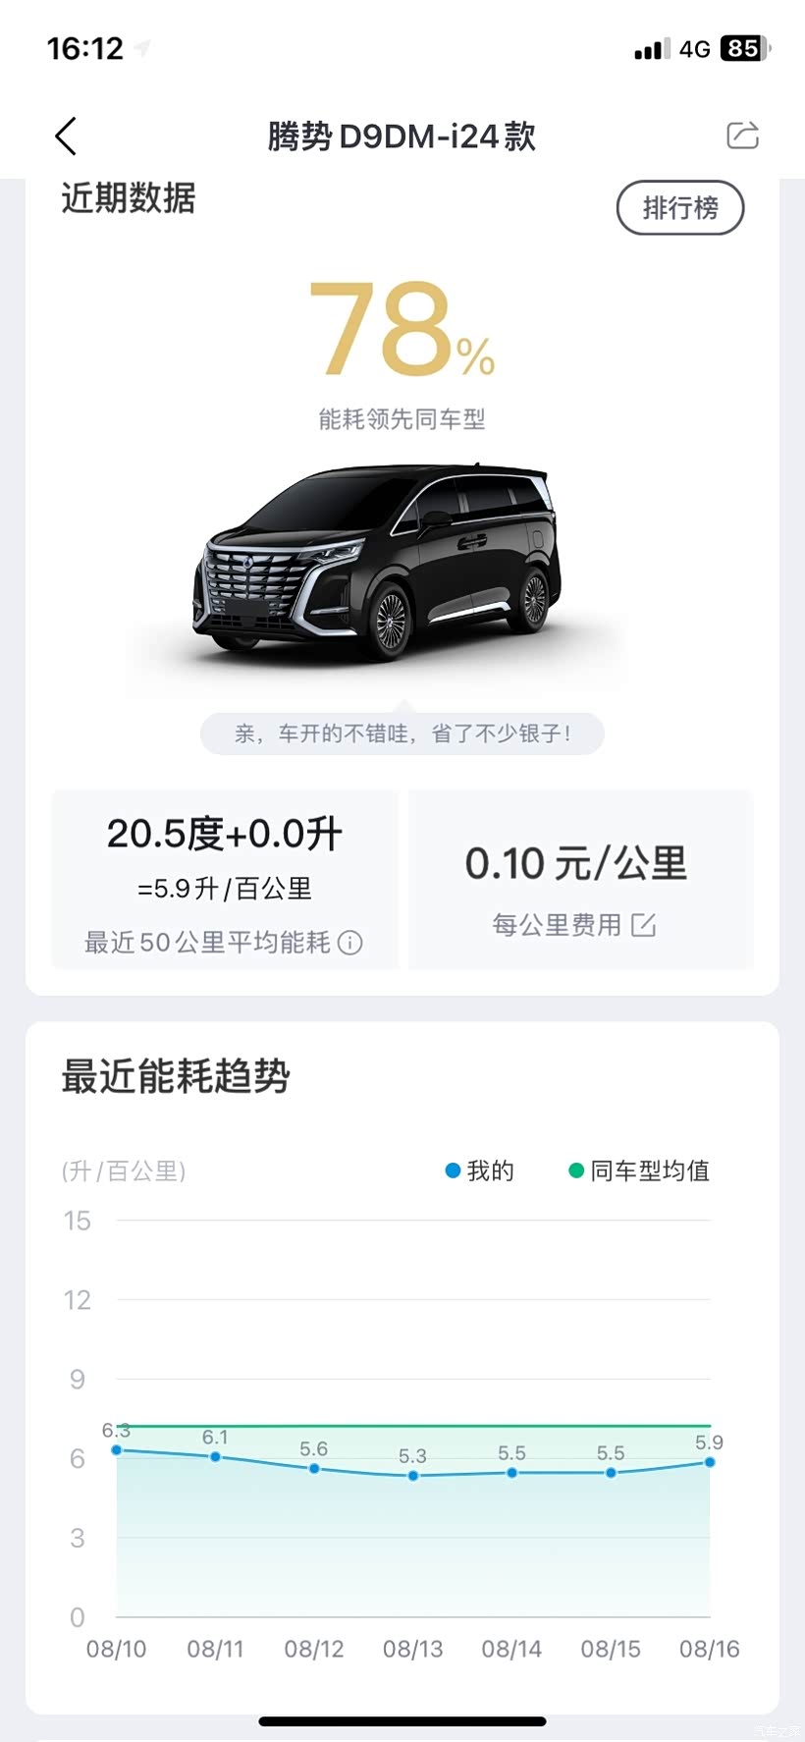805x1742 pixels.
Task: Tap the share icon in header
Action: 742,136
